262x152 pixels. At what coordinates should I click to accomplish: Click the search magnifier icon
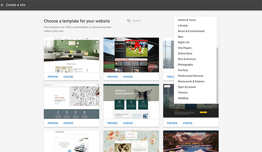click(x=129, y=21)
